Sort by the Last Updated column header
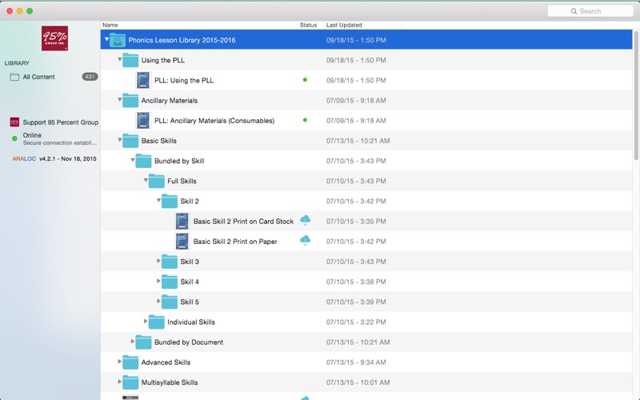The width and height of the screenshot is (640, 400). click(x=344, y=25)
